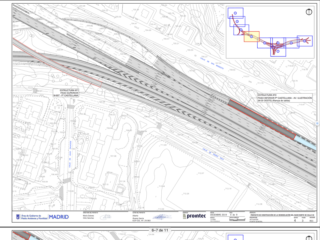The image size is (320, 240).
Task: Click director name 'María Dolores Ortiz Sánchez'
Action: (88, 217)
